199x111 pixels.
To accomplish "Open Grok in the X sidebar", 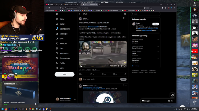I will point(60,39).
